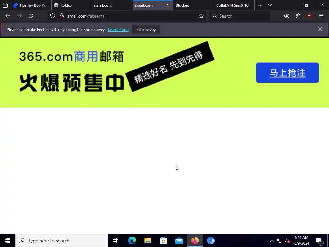Switch to the first smail.com tab
This screenshot has height=247, width=329.
112,5
